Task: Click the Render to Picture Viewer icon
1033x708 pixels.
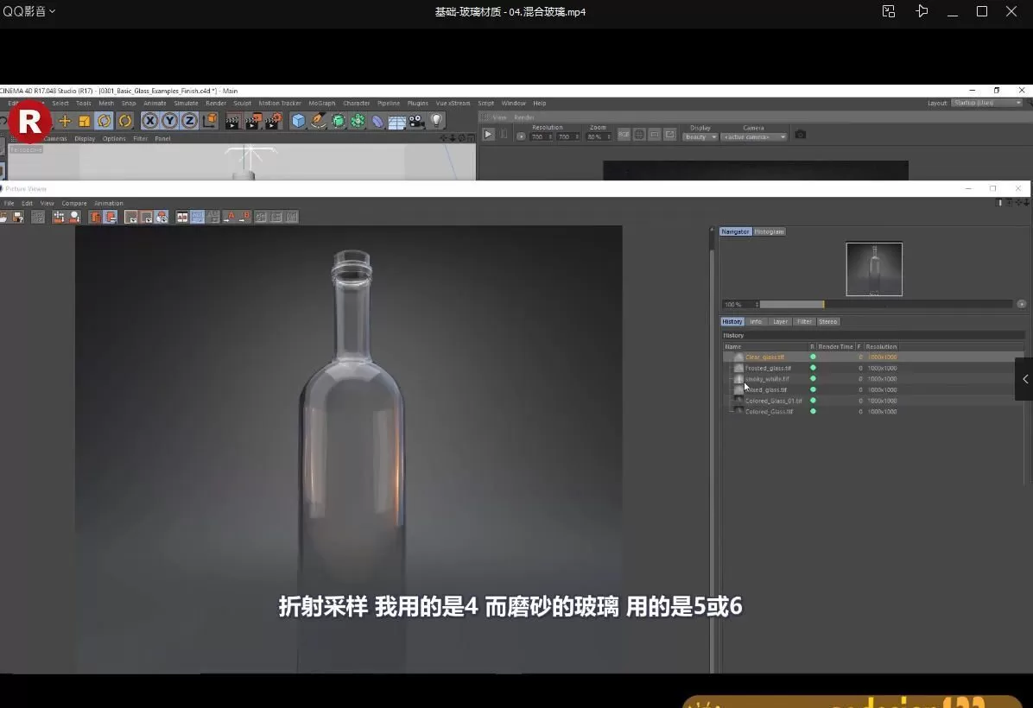Action: 253,121
